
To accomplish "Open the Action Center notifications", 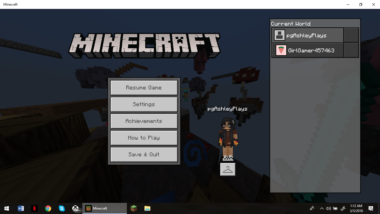I will pyautogui.click(x=371, y=208).
